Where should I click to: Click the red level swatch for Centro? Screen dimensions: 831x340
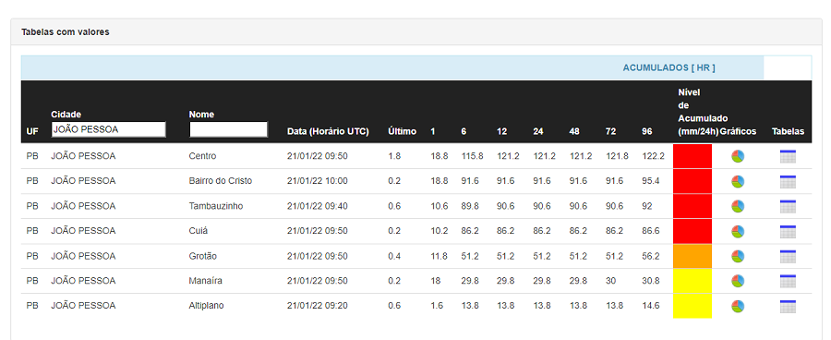pyautogui.click(x=692, y=156)
